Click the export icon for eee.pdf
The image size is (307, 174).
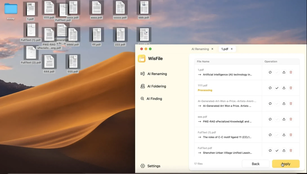(284, 119)
